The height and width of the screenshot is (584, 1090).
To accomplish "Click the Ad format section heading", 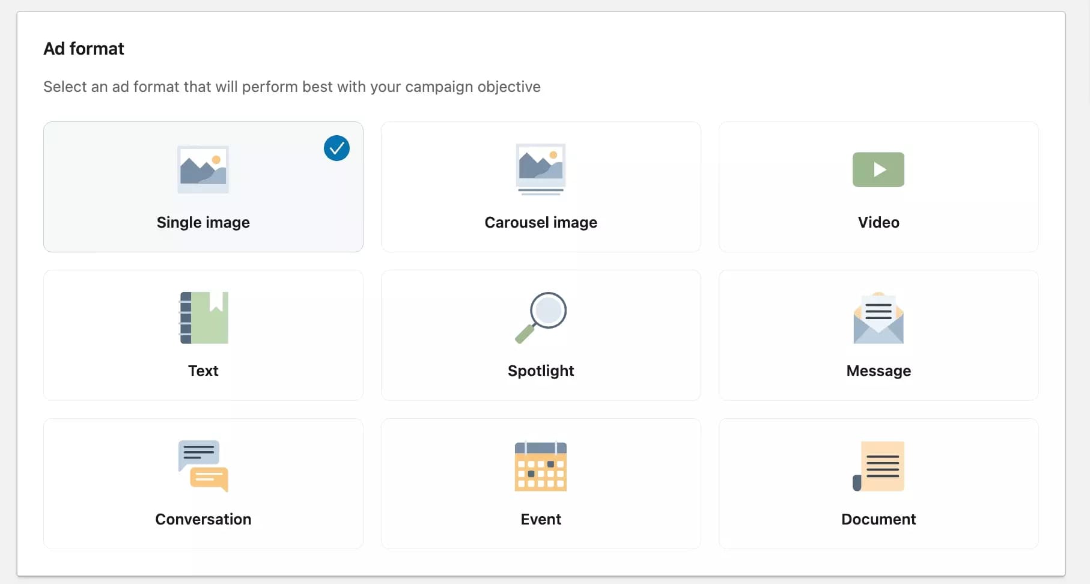I will tap(83, 49).
